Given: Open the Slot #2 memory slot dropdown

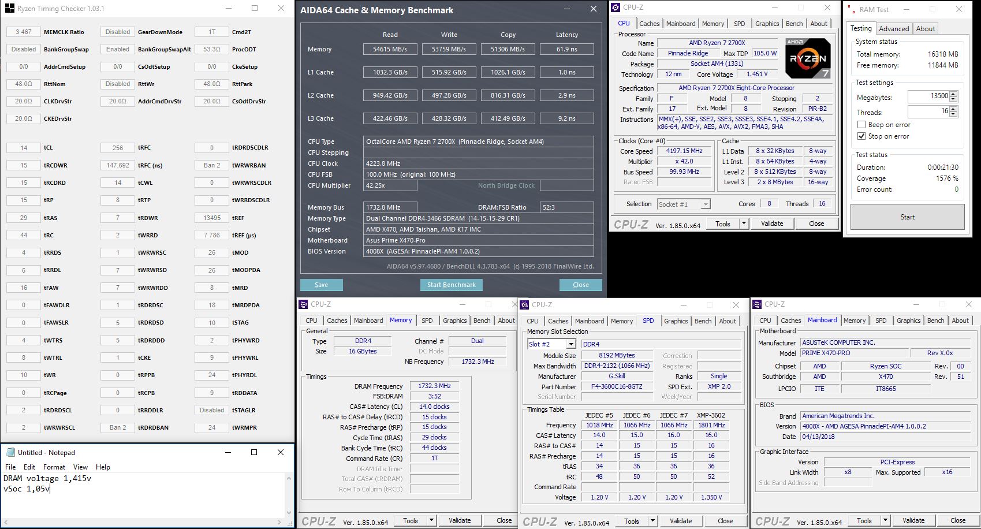Looking at the screenshot, I should tap(570, 344).
